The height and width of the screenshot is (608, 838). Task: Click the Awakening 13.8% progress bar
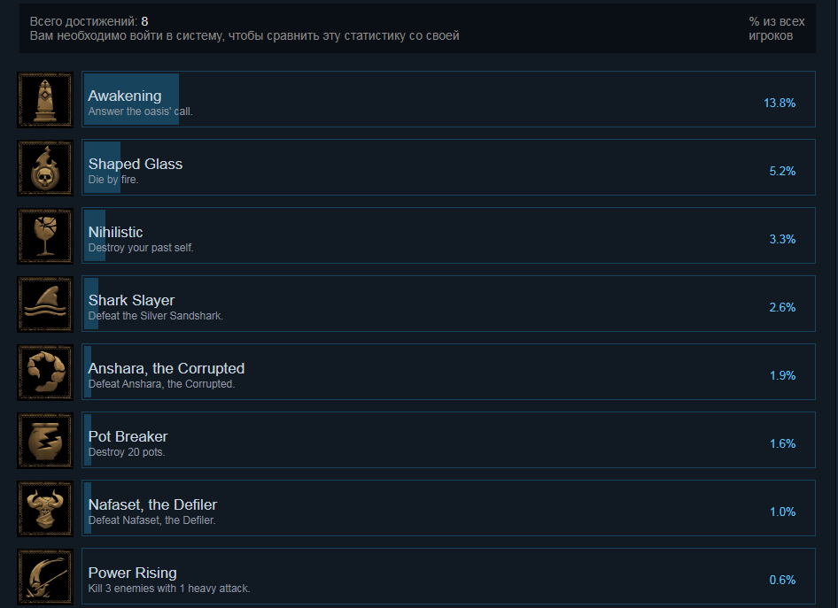[x=131, y=99]
